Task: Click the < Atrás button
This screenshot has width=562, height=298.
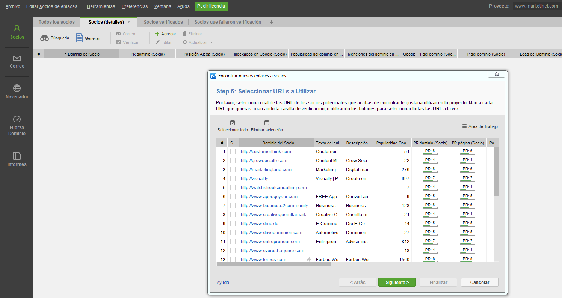Action: 357,282
